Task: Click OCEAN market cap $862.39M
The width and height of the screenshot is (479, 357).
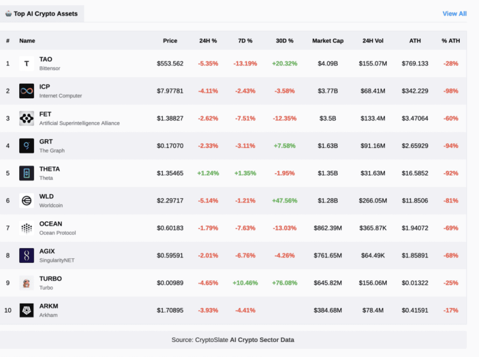Action: coord(328,228)
